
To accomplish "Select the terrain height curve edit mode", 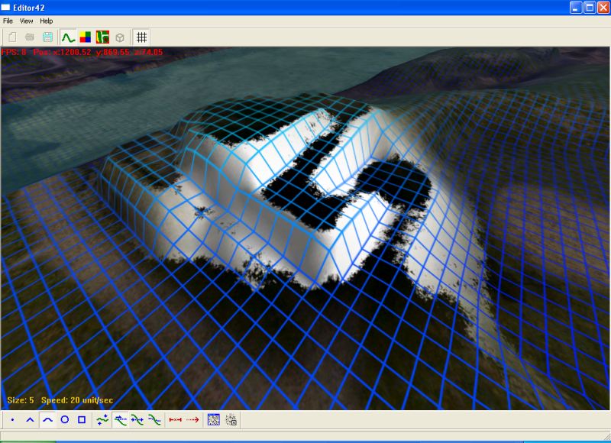I will (68, 37).
